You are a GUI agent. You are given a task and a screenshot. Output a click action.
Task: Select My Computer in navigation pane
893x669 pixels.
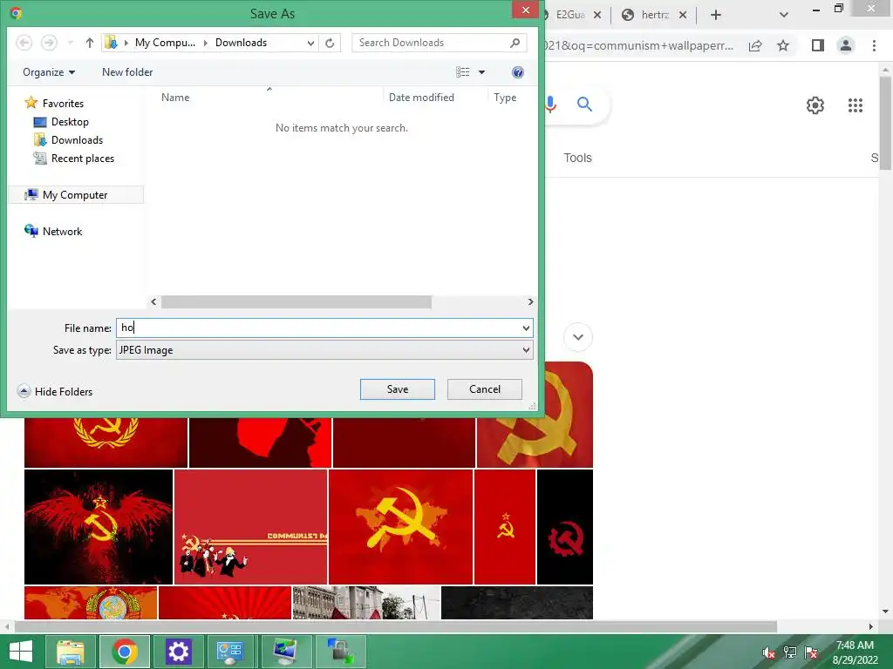click(x=75, y=195)
